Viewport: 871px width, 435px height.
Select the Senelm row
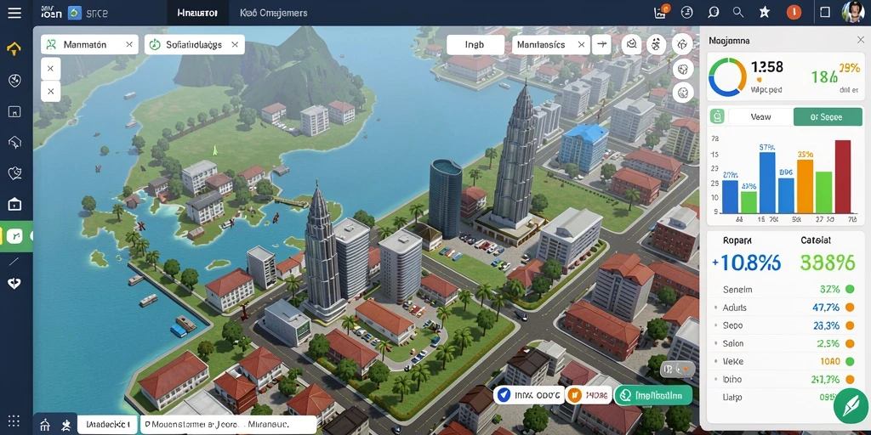[x=786, y=289]
